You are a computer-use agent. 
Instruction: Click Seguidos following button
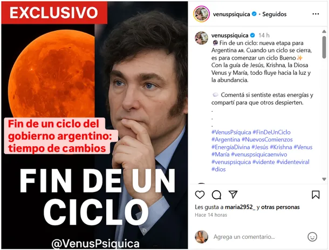pos(274,14)
